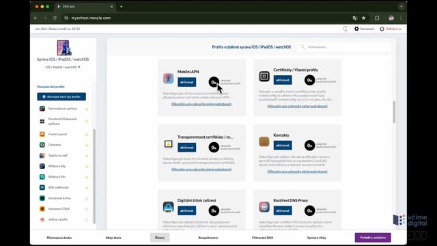Activate the Kontakty profile button
The width and height of the screenshot is (437, 246).
point(283,146)
